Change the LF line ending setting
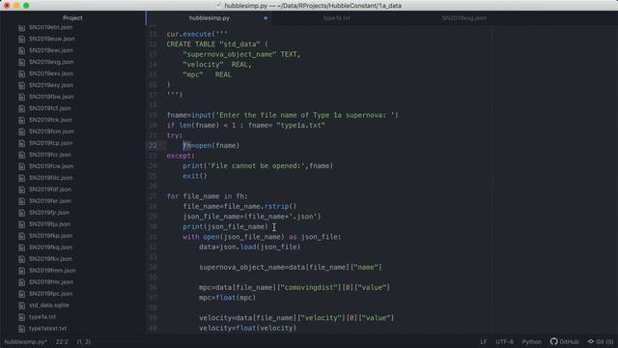This screenshot has width=618, height=348. pyautogui.click(x=483, y=341)
